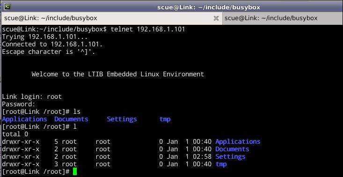Click 'tmp' in the ls output row
Screen dimensions: 343x177
click(165, 119)
